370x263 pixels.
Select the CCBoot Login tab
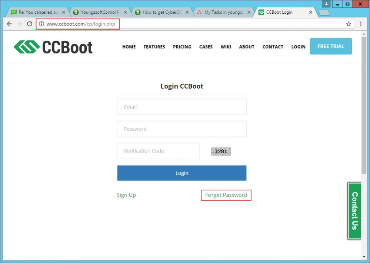[286, 12]
